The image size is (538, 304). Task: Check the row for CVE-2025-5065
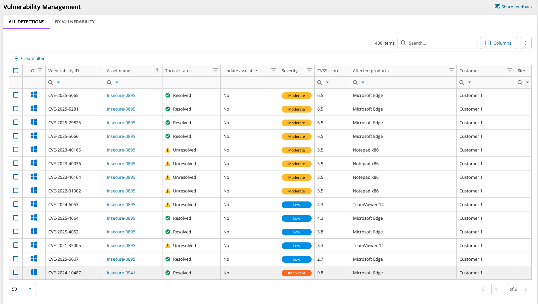(x=16, y=95)
